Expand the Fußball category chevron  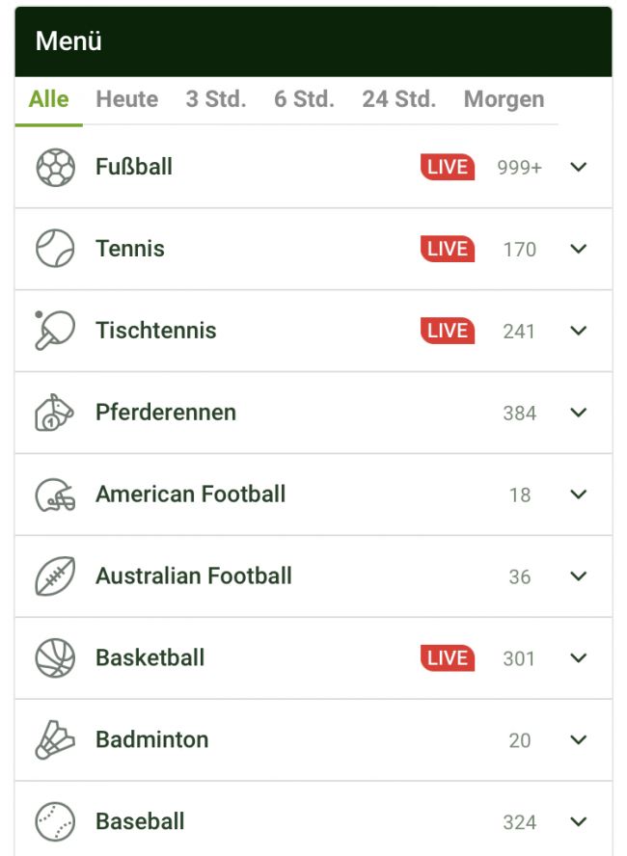click(x=579, y=167)
